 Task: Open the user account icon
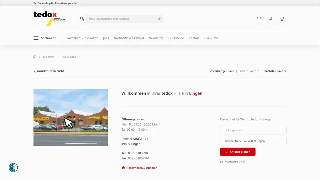tap(271, 19)
